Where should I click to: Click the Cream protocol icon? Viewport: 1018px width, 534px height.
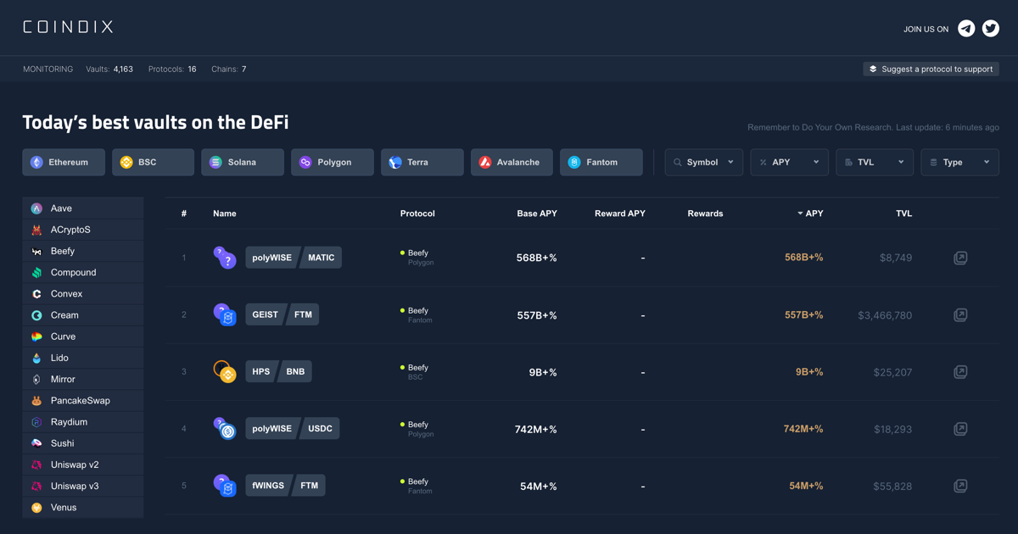(36, 315)
